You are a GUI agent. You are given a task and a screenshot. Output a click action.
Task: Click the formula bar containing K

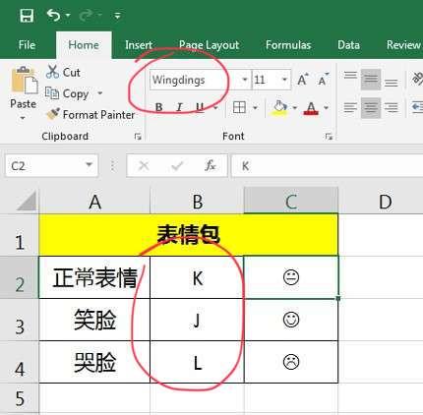click(327, 166)
